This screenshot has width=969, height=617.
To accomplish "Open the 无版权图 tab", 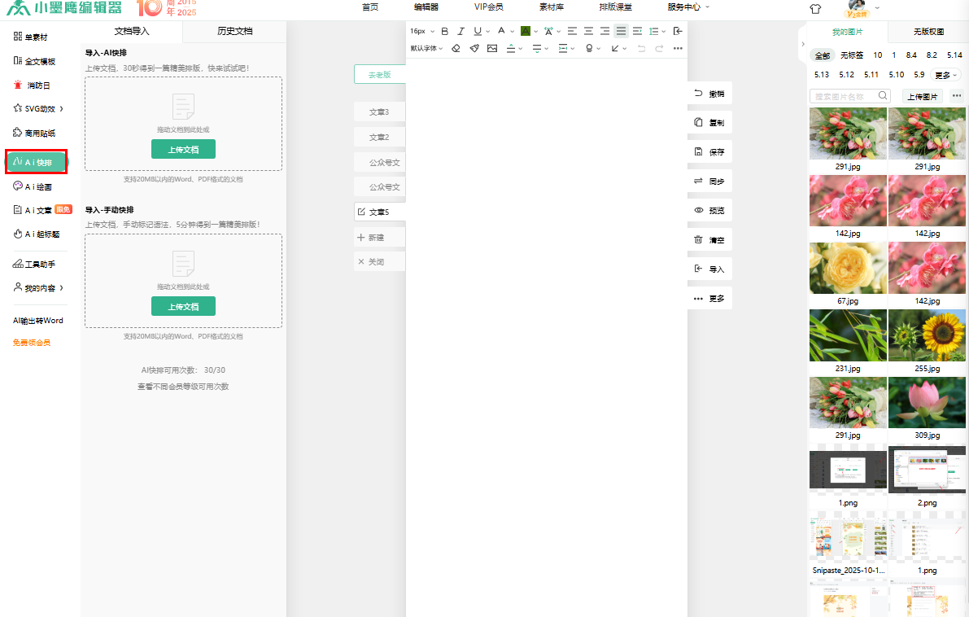I will (928, 32).
